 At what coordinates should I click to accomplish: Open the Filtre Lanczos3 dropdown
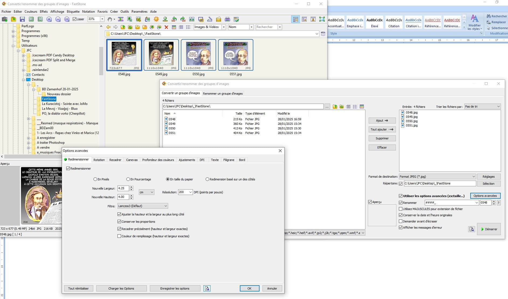[143, 206]
